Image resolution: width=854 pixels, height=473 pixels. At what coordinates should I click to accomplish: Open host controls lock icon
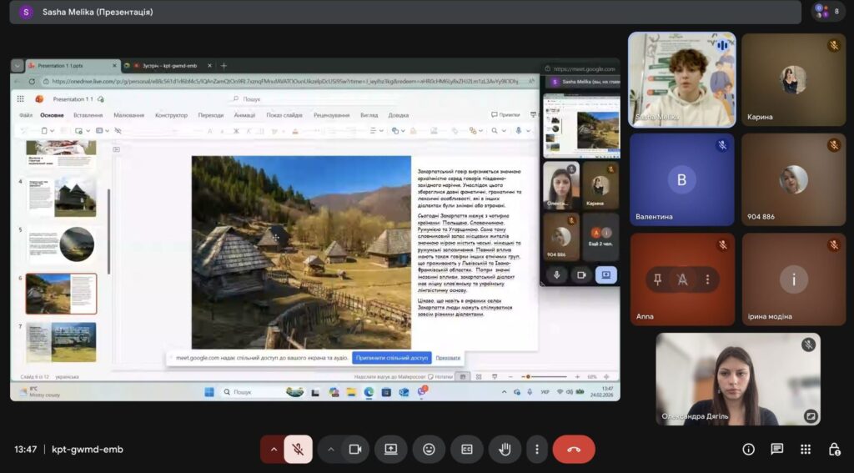[x=834, y=449]
